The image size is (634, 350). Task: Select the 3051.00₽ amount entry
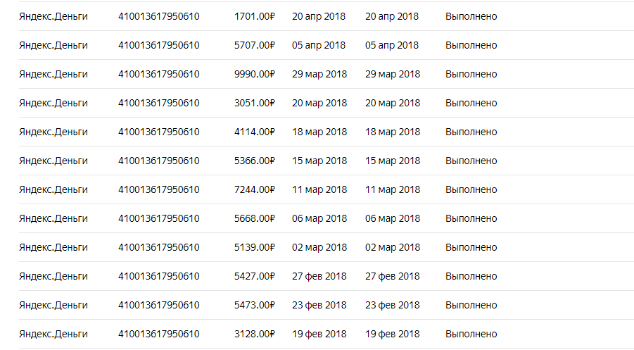254,103
